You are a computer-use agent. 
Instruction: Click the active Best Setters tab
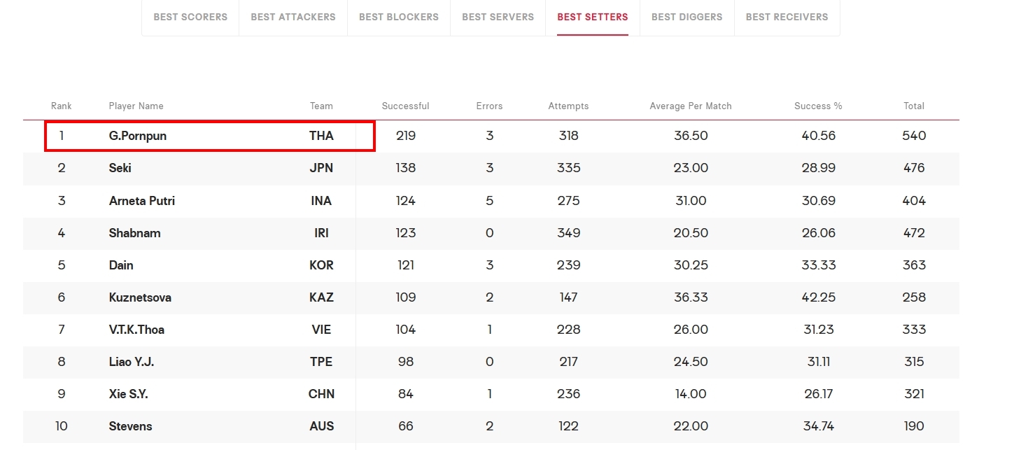pos(593,17)
